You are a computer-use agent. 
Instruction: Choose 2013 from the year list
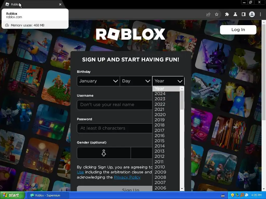166,151
